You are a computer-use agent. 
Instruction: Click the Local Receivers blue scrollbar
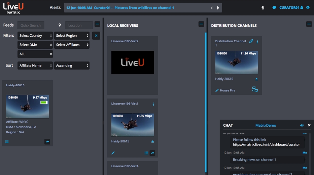click(206, 102)
